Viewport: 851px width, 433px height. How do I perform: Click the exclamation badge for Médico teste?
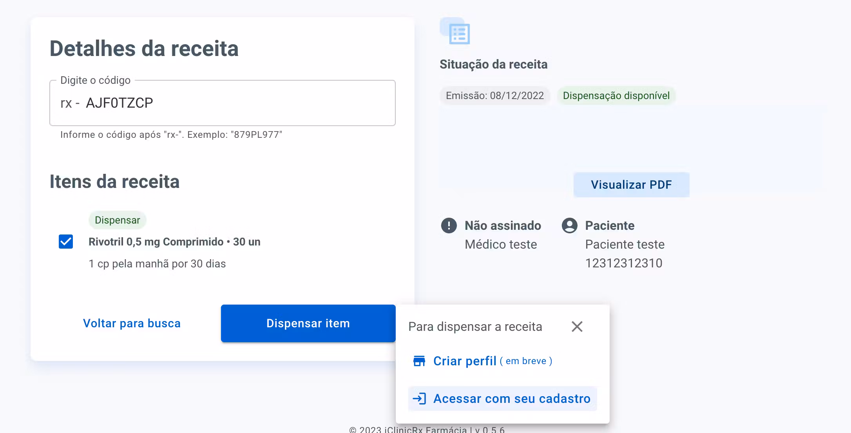449,226
